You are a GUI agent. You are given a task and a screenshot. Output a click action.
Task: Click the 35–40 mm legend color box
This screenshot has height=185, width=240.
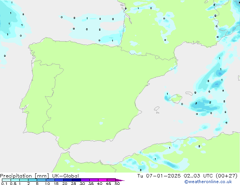[x=94, y=180]
